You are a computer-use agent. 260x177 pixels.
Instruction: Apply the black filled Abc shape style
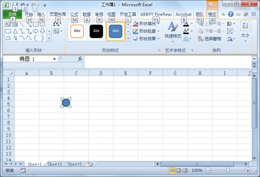[96, 31]
